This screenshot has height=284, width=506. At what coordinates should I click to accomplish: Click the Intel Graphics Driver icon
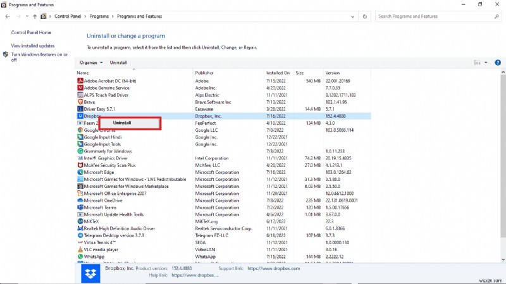pyautogui.click(x=80, y=158)
